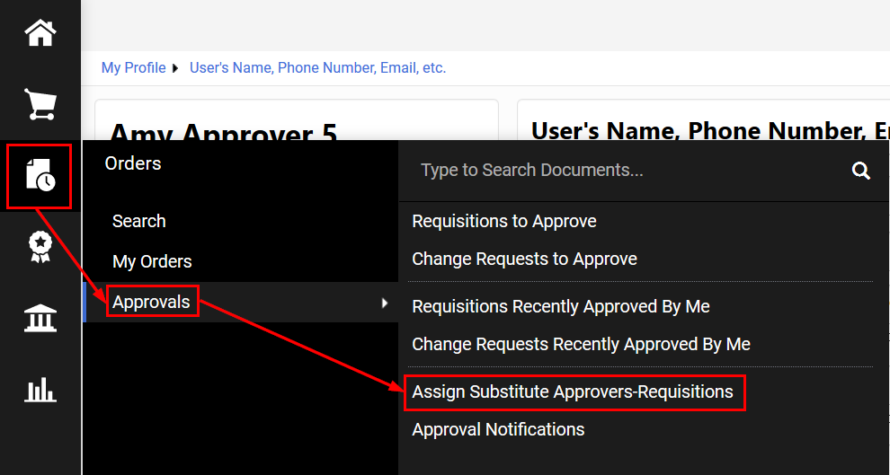Select the Approvals menu item
Screen dimensions: 890x475
151,302
